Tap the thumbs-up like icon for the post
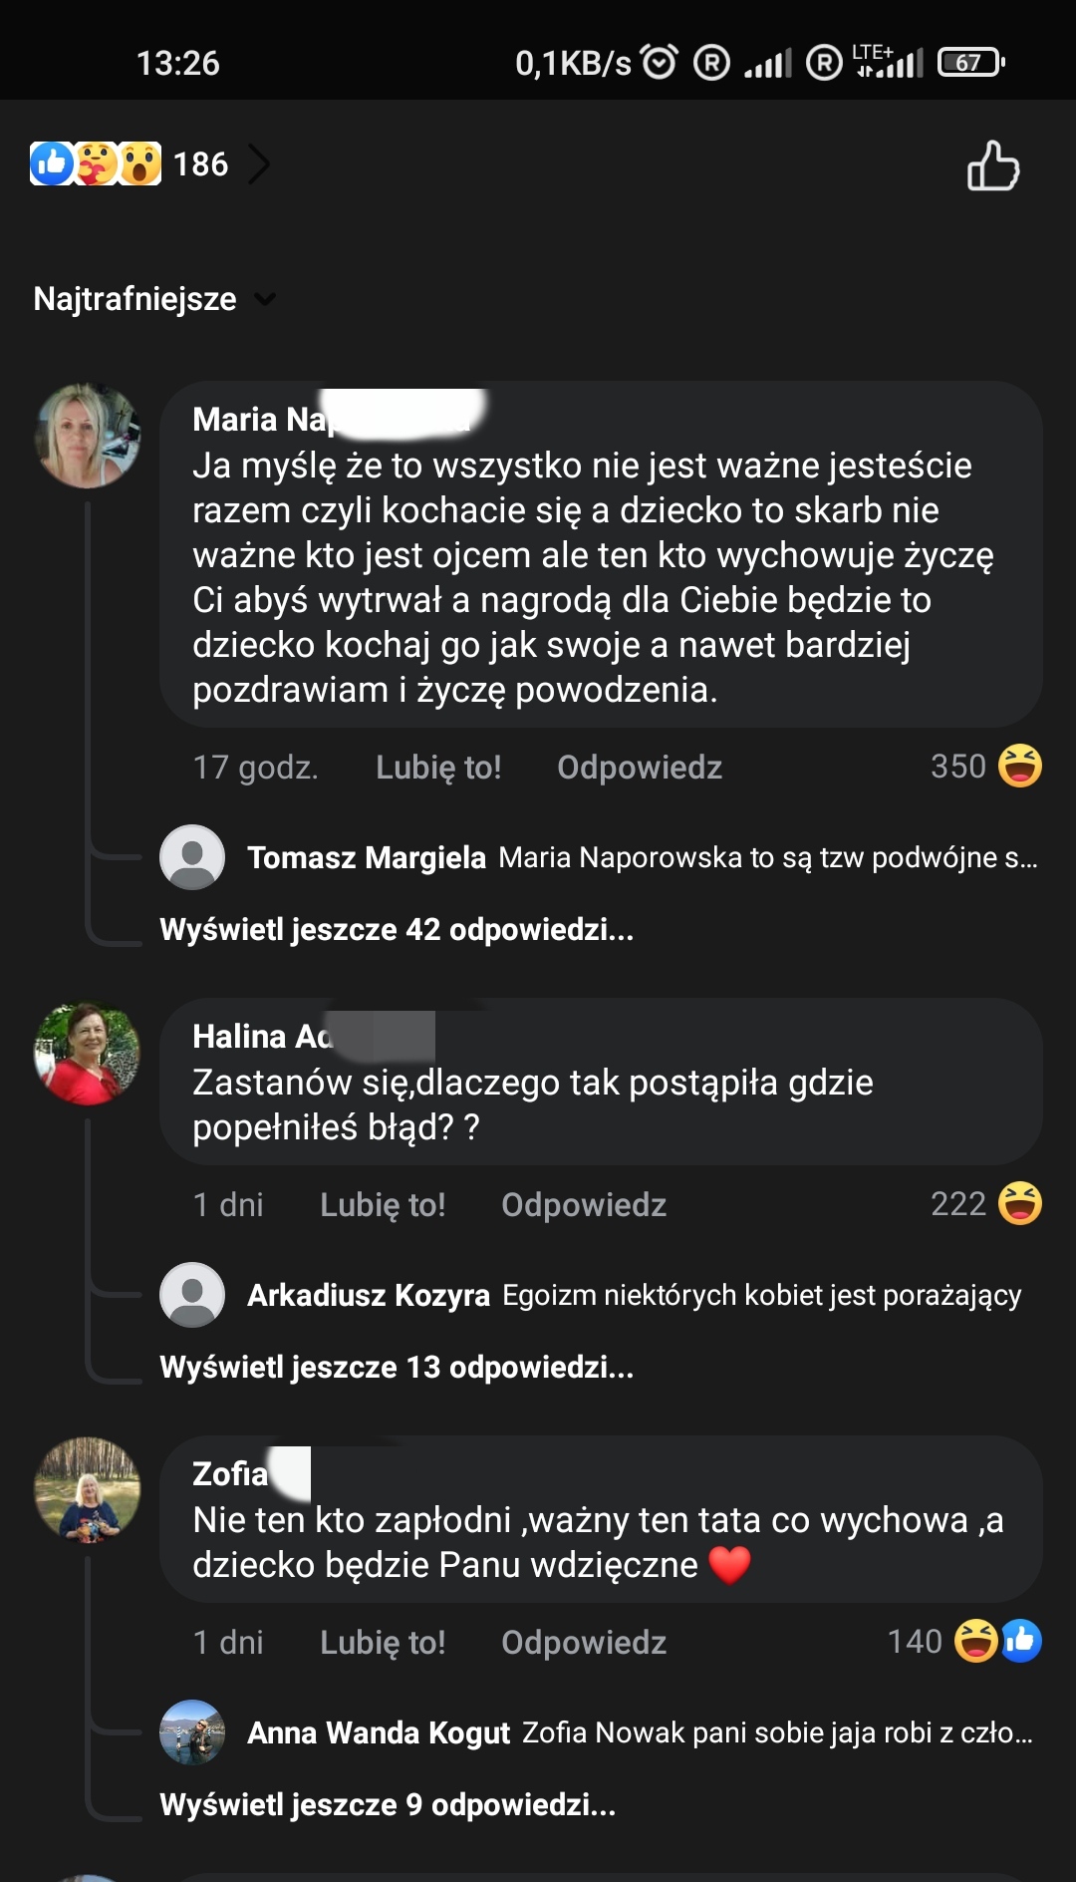Viewport: 1076px width, 1882px height. (993, 165)
